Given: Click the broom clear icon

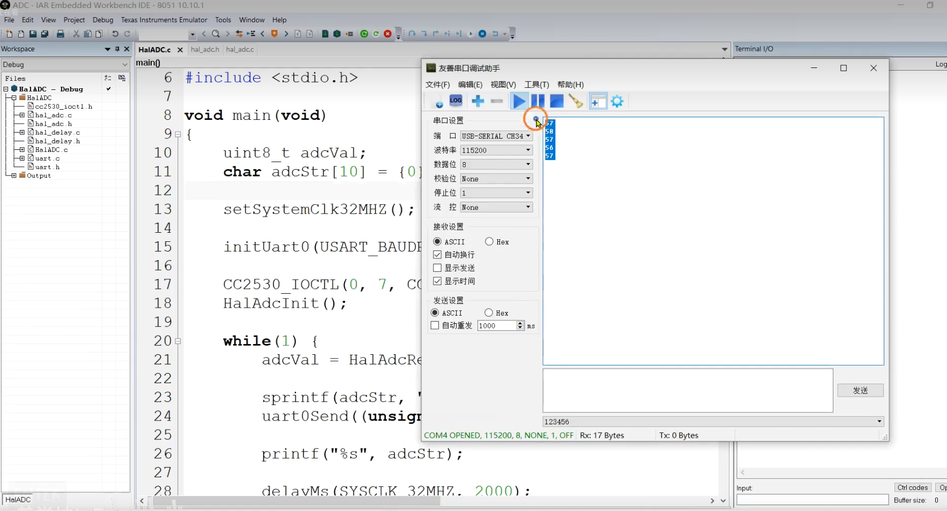Looking at the screenshot, I should click(x=576, y=101).
